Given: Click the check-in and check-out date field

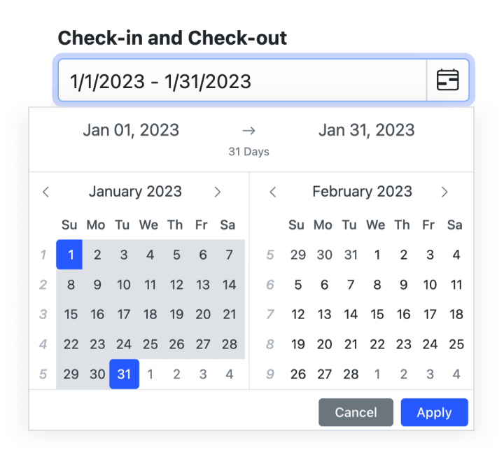Looking at the screenshot, I should 241,80.
